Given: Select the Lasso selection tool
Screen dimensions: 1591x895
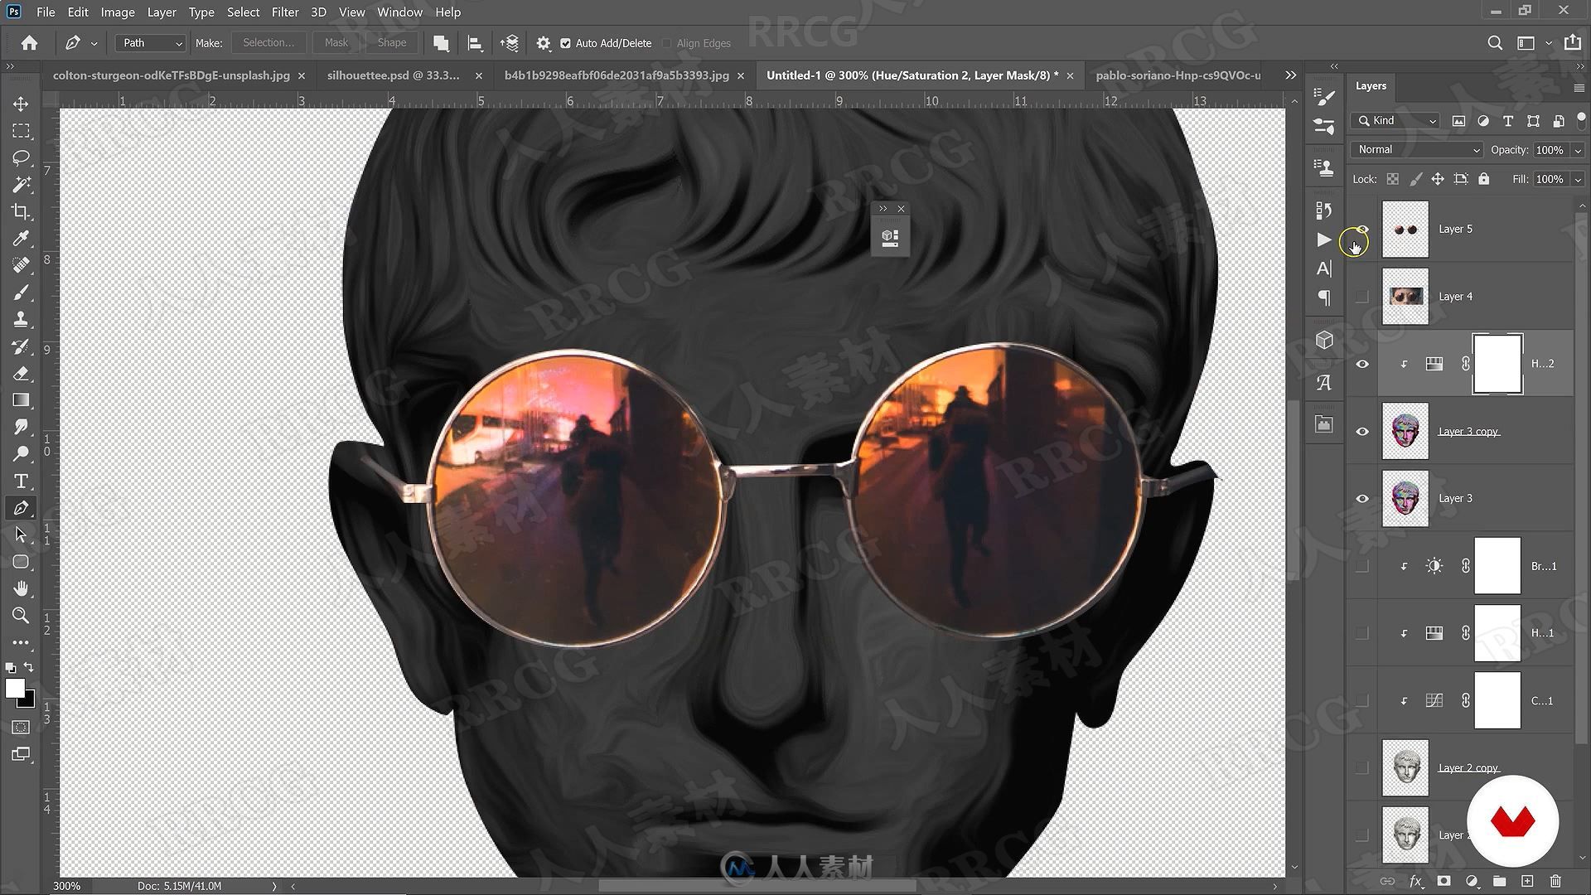Looking at the screenshot, I should point(21,157).
